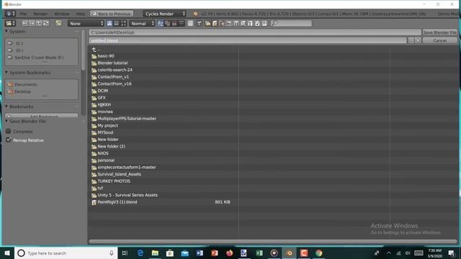
Task: Click the directory path field
Action: 255,32
